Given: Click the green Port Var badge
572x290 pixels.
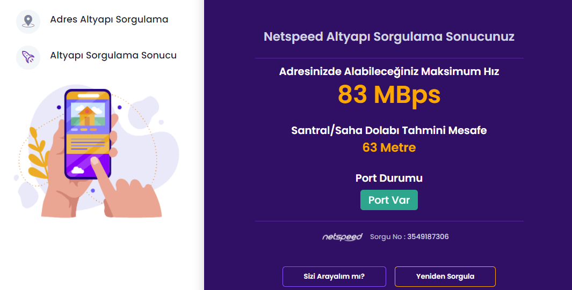Looking at the screenshot, I should (389, 200).
